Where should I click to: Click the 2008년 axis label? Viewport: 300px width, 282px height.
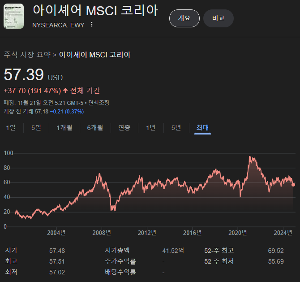102,233
